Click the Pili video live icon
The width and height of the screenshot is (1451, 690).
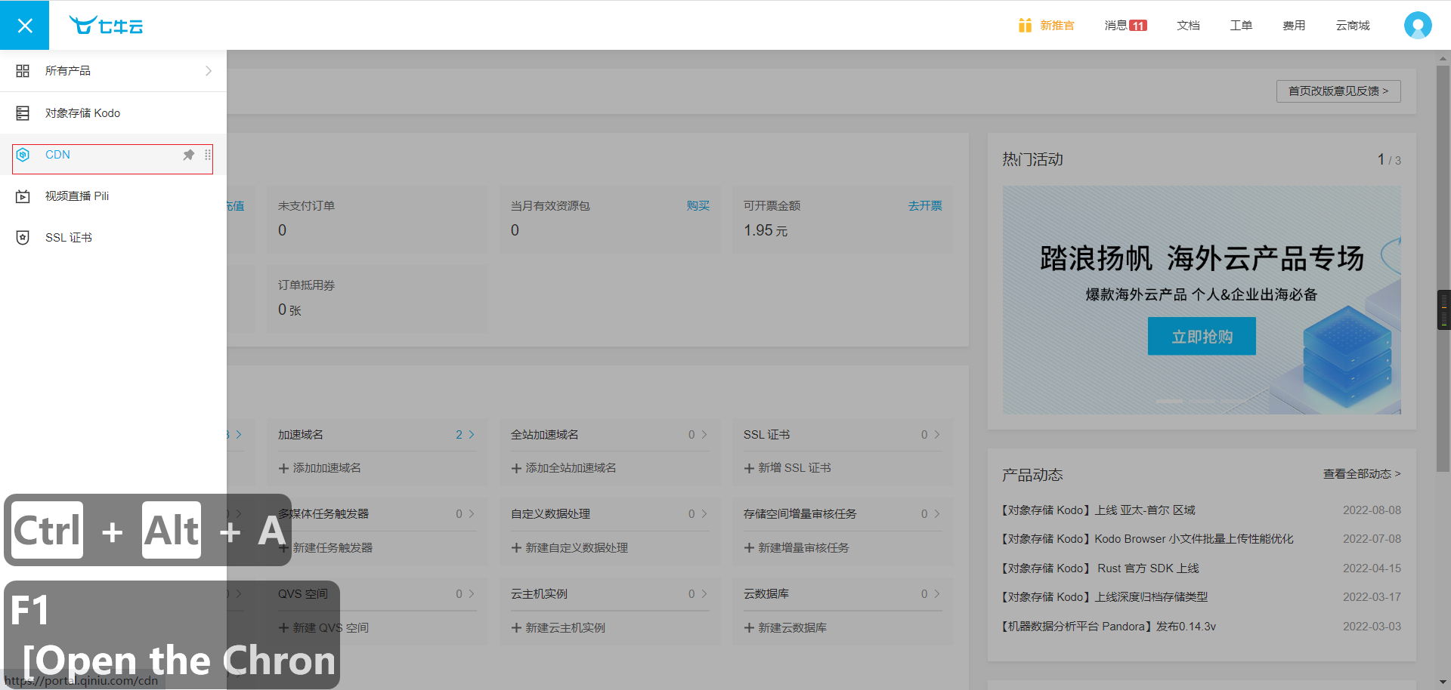pos(23,196)
